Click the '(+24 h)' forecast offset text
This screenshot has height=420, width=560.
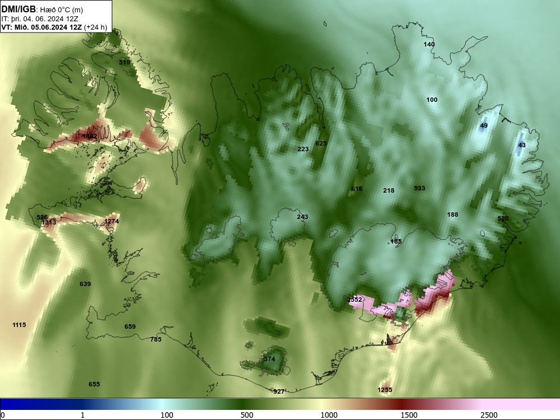click(95, 27)
